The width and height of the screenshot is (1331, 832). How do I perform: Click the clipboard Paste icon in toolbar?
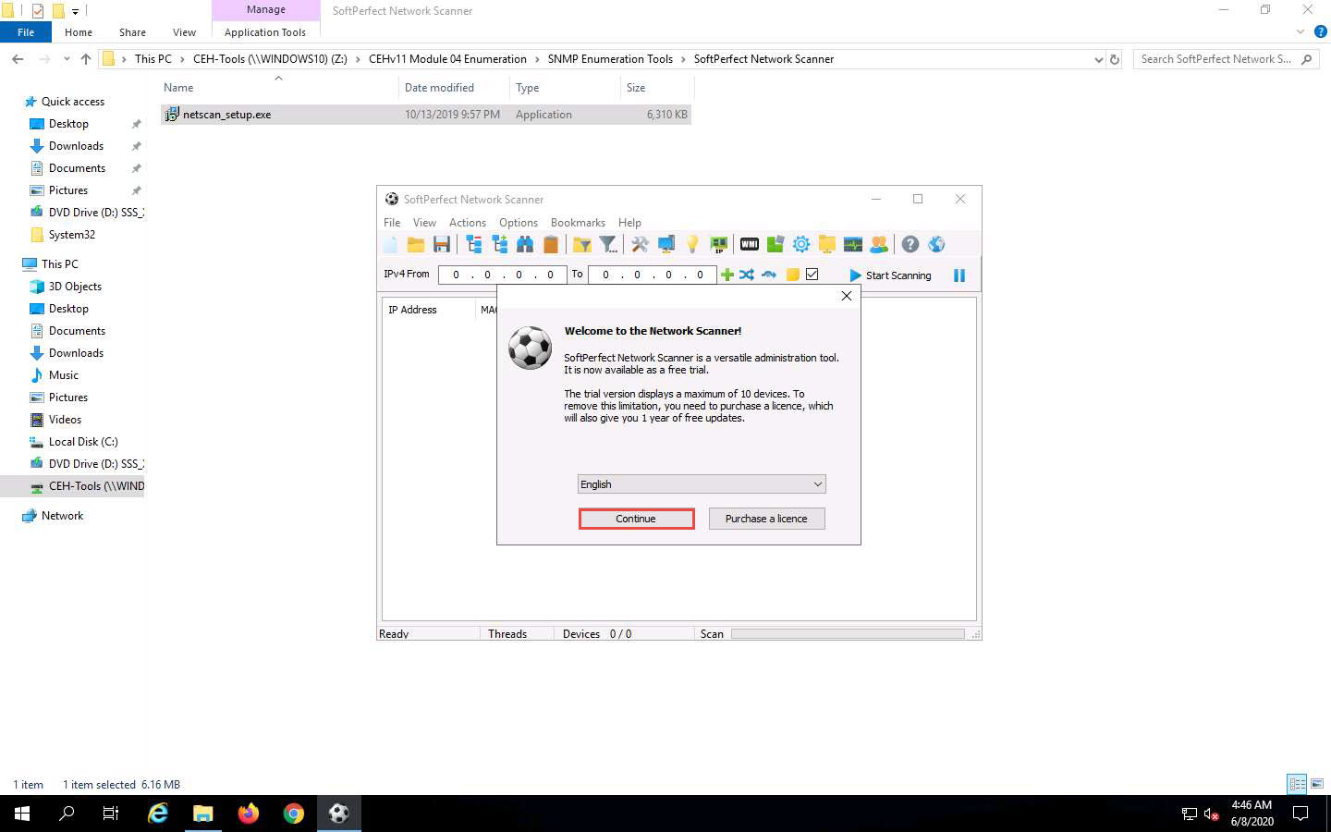point(551,244)
